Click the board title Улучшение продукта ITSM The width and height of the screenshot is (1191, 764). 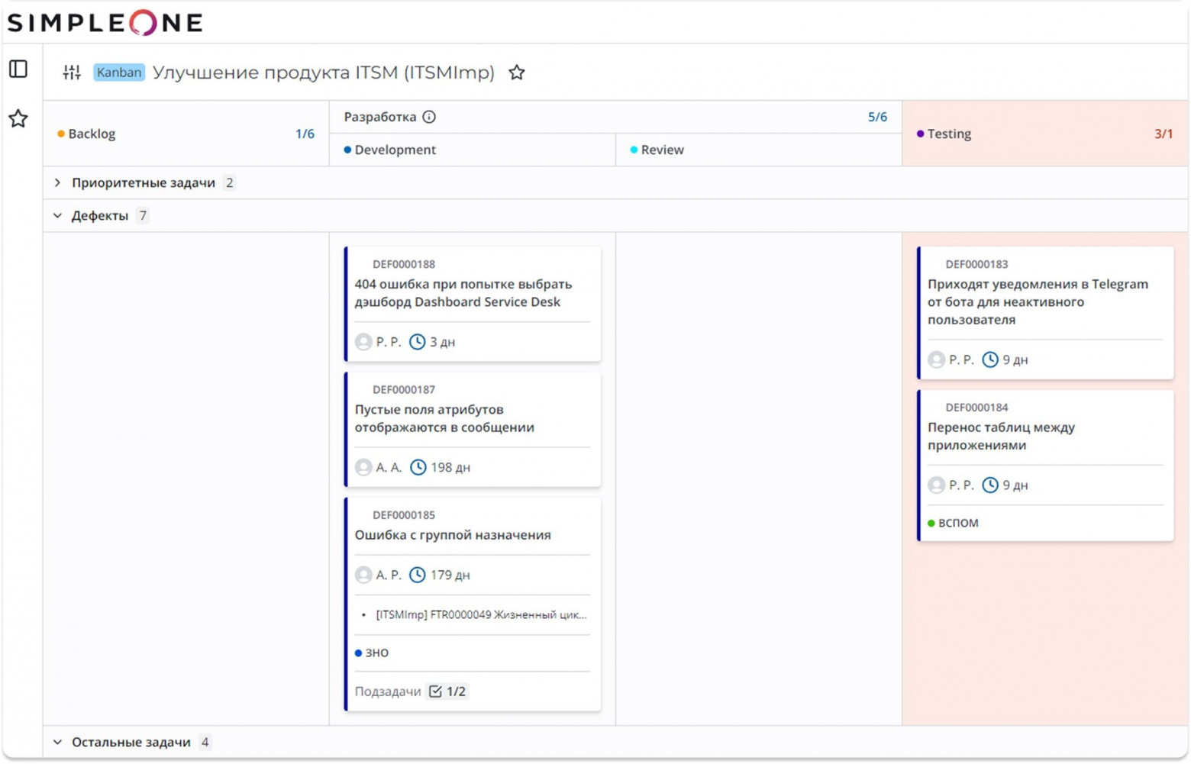point(324,73)
